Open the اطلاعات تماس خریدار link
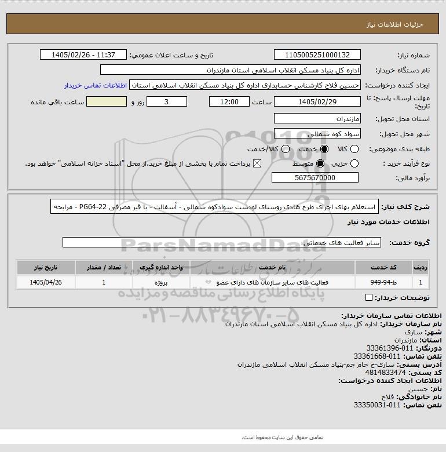The height and width of the screenshot is (452, 446). (x=96, y=86)
